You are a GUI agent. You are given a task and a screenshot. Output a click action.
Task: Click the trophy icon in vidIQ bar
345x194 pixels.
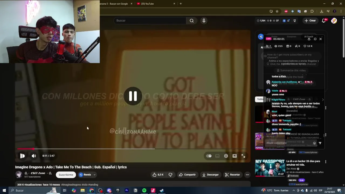pyautogui.click(x=295, y=20)
